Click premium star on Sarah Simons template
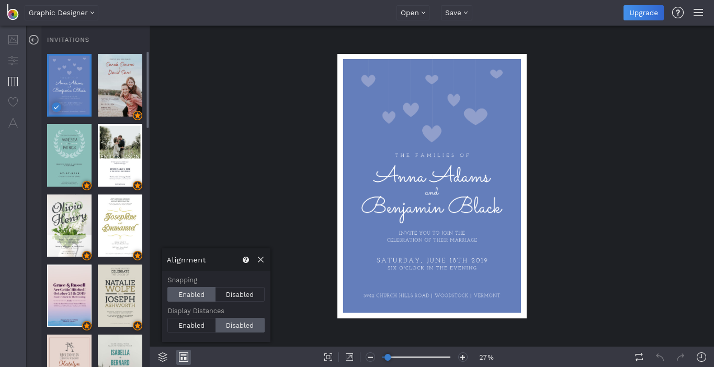The height and width of the screenshot is (367, 714). [x=137, y=116]
